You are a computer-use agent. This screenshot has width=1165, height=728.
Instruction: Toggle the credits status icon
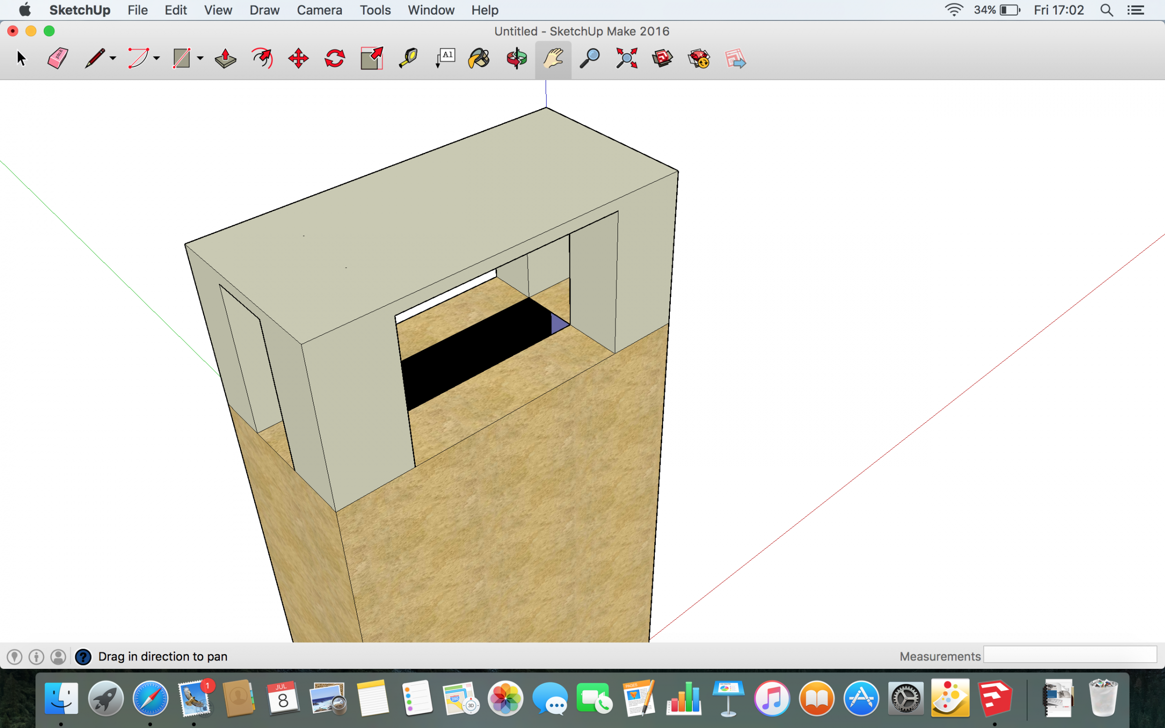[36, 657]
